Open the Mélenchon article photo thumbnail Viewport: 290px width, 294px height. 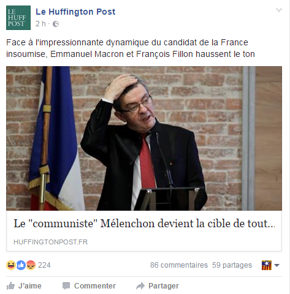click(x=144, y=138)
